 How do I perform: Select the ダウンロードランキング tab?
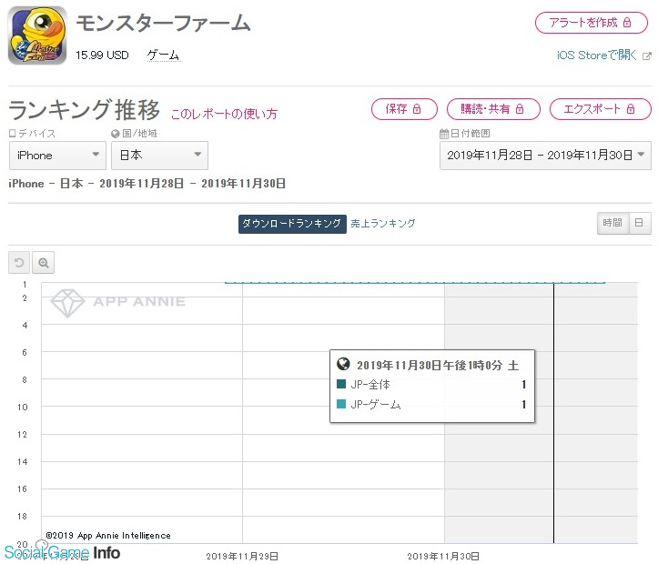click(x=292, y=224)
